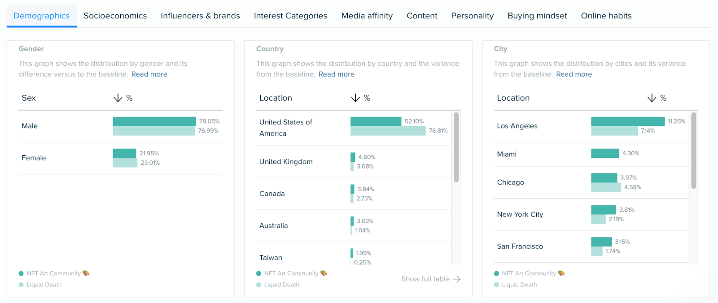718x303 pixels.
Task: Open Read more link in Country card
Action: [336, 74]
